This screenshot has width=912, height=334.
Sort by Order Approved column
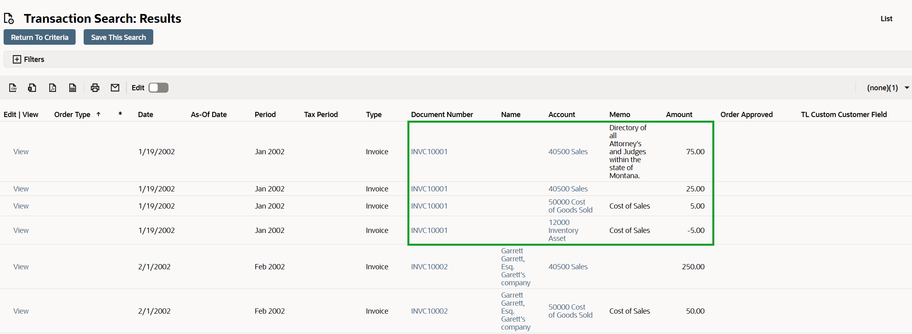tap(747, 115)
